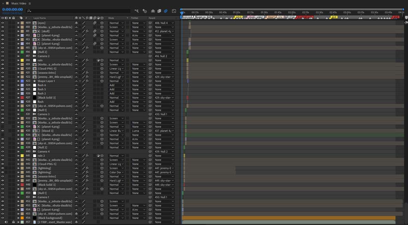Toggle the 3D cube switch on skull layer
The image size is (408, 225).
point(102,31)
